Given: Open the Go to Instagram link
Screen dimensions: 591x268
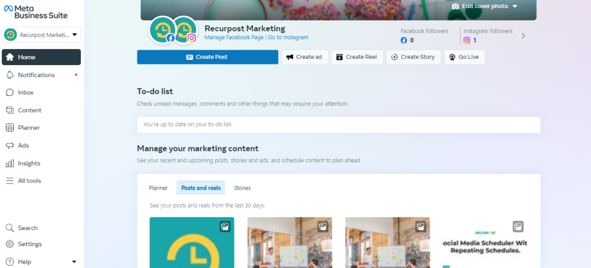Looking at the screenshot, I should (x=288, y=37).
